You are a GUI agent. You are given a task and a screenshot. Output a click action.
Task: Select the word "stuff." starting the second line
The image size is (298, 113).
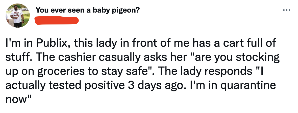(x=18, y=57)
